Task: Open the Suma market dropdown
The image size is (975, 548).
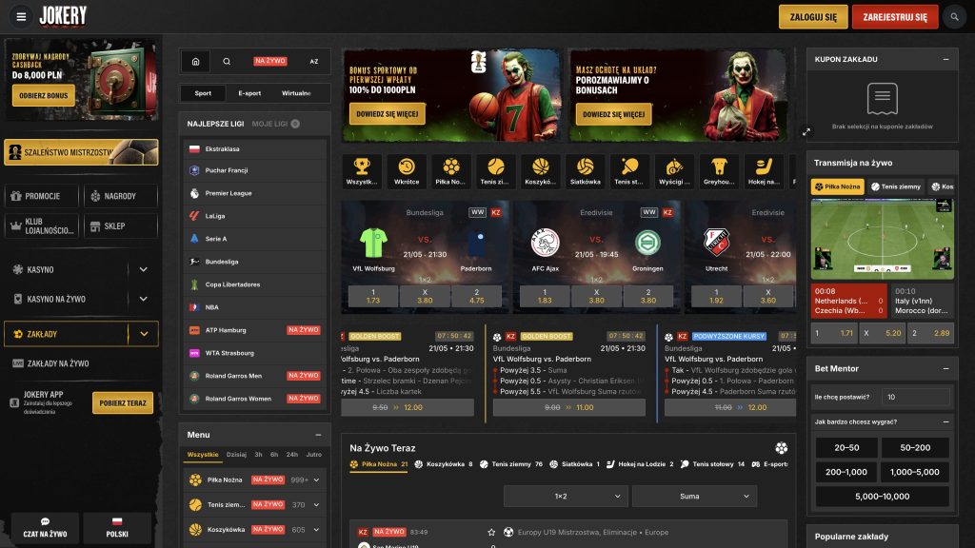Action: click(x=694, y=497)
